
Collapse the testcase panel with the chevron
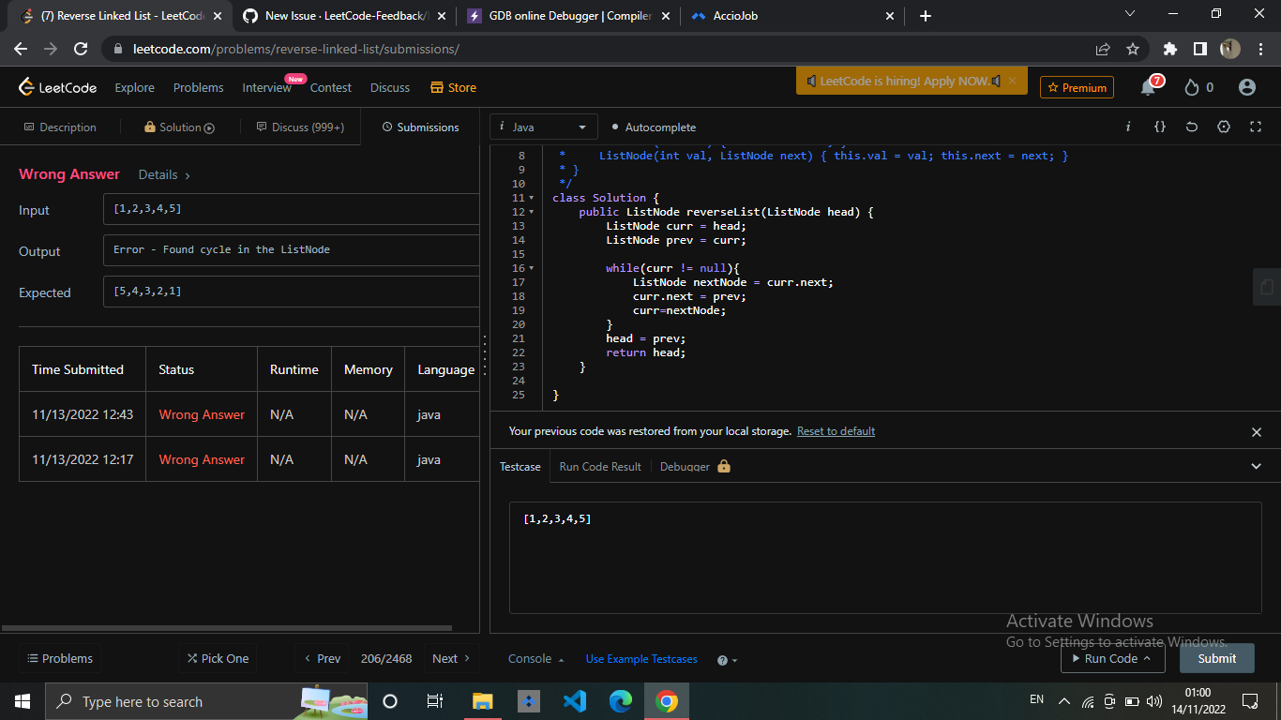click(x=1257, y=466)
